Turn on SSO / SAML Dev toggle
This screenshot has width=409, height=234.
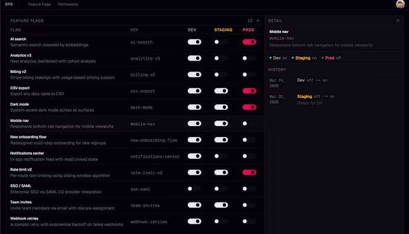194,189
